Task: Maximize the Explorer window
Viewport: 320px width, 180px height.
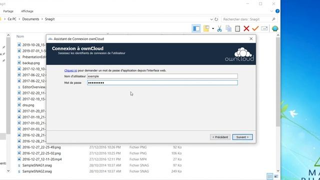Action: 260,3
